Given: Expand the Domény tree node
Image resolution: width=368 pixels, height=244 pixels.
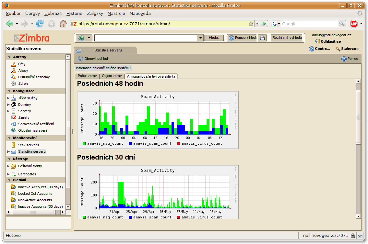Looking at the screenshot, I should pos(8,105).
